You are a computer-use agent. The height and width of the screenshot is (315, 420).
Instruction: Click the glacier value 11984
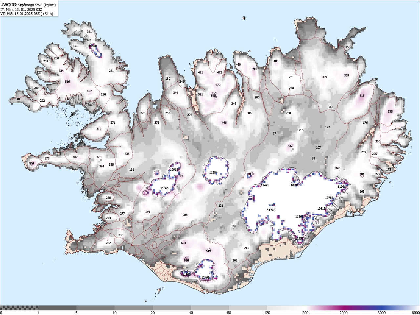click(x=213, y=173)
